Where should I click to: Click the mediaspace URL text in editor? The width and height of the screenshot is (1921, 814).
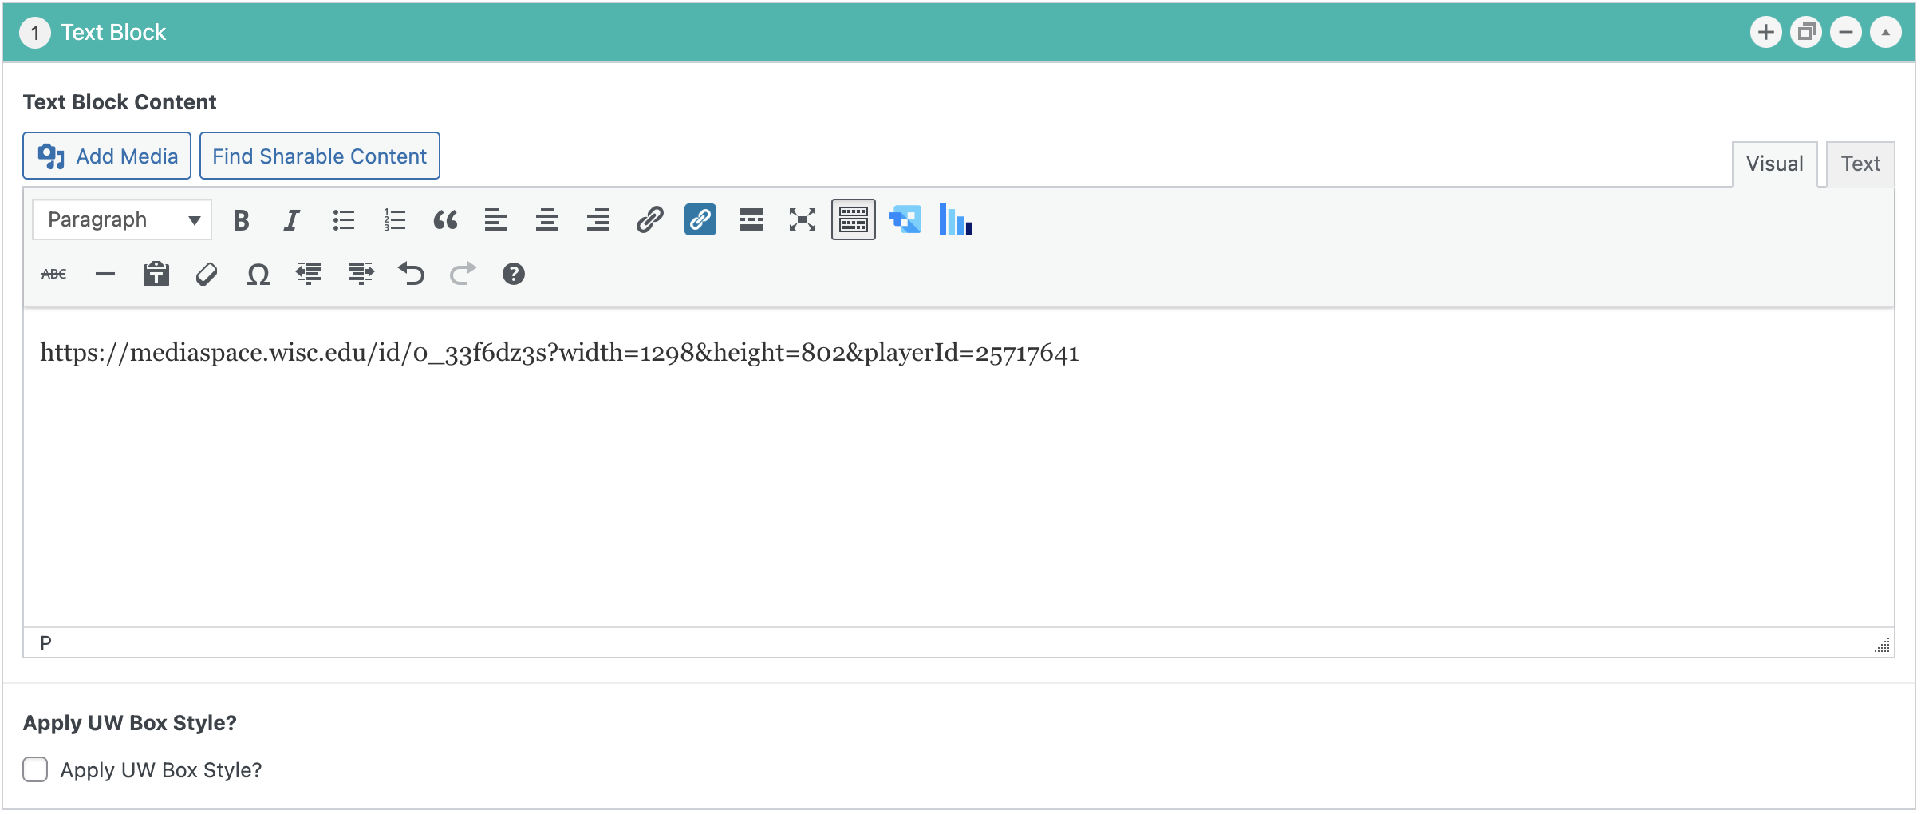tap(559, 353)
